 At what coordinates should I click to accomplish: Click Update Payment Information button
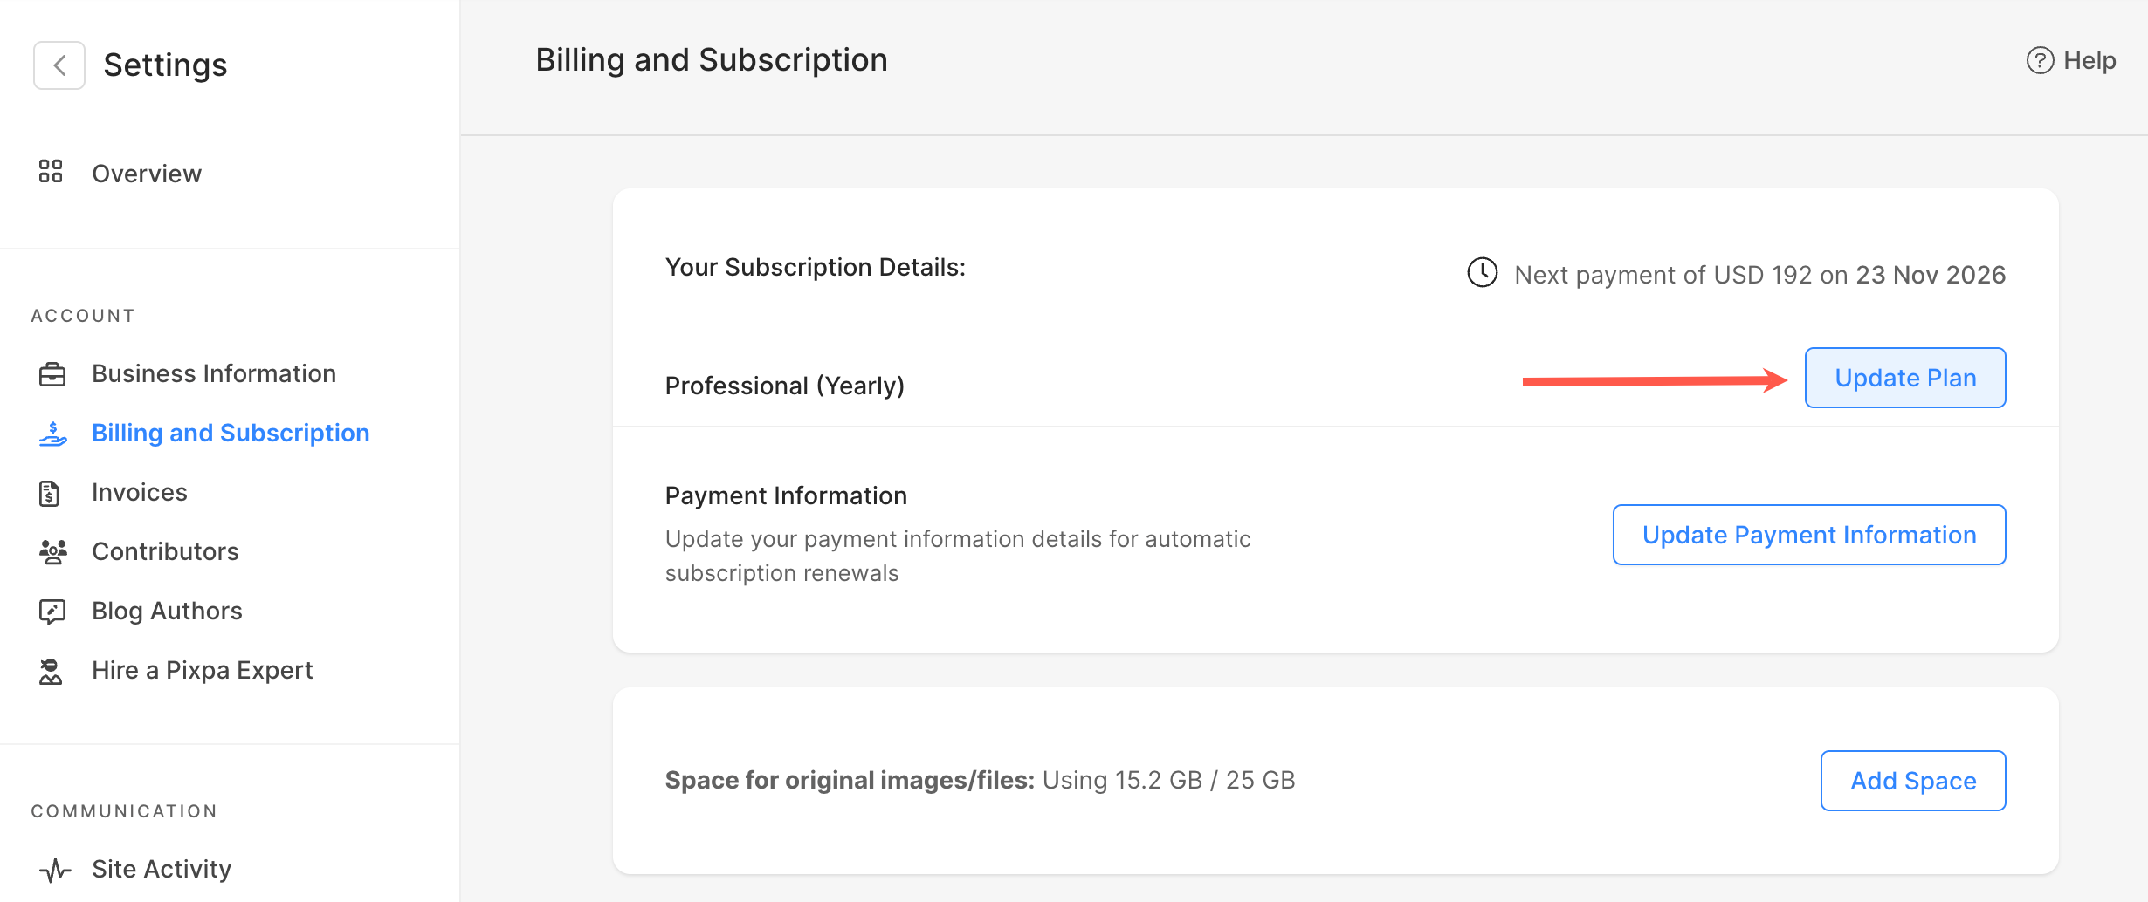pos(1808,535)
